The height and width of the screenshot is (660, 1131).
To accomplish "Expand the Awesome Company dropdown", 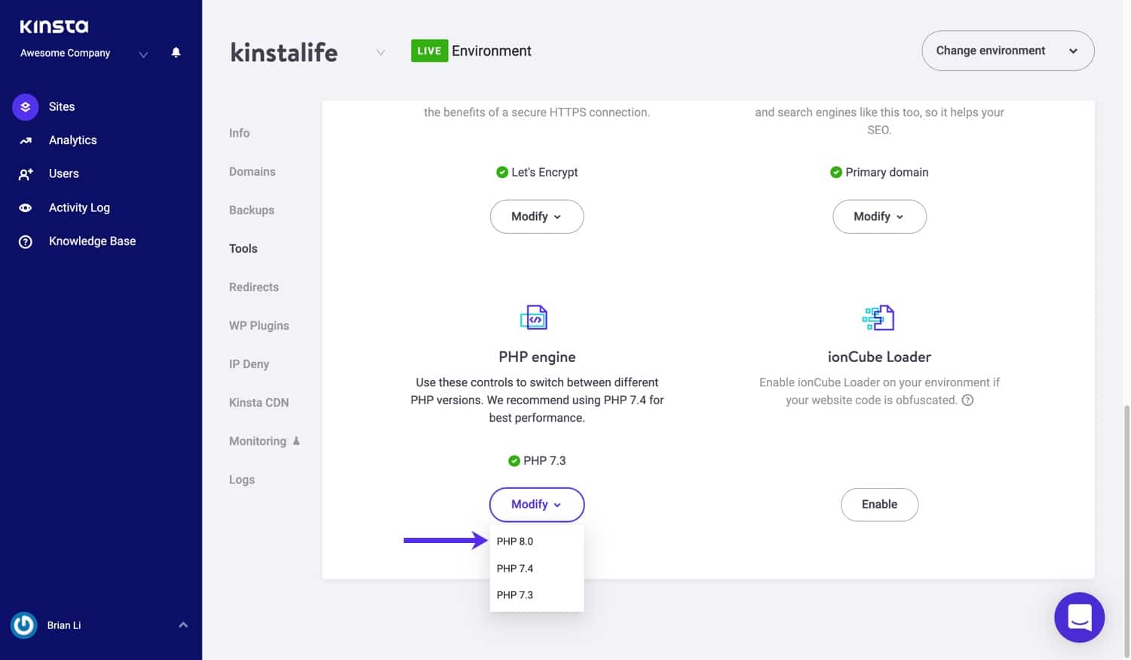I will tap(143, 54).
